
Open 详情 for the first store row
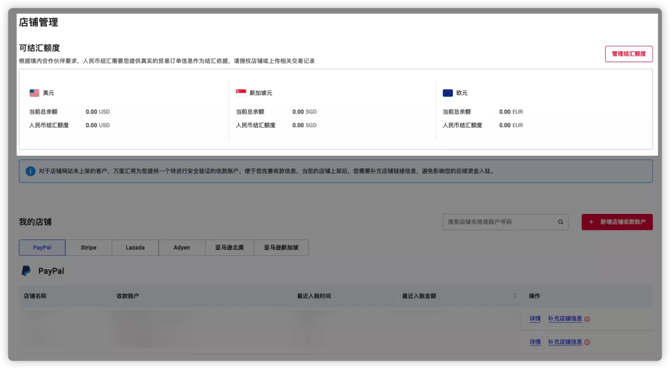[x=534, y=319]
